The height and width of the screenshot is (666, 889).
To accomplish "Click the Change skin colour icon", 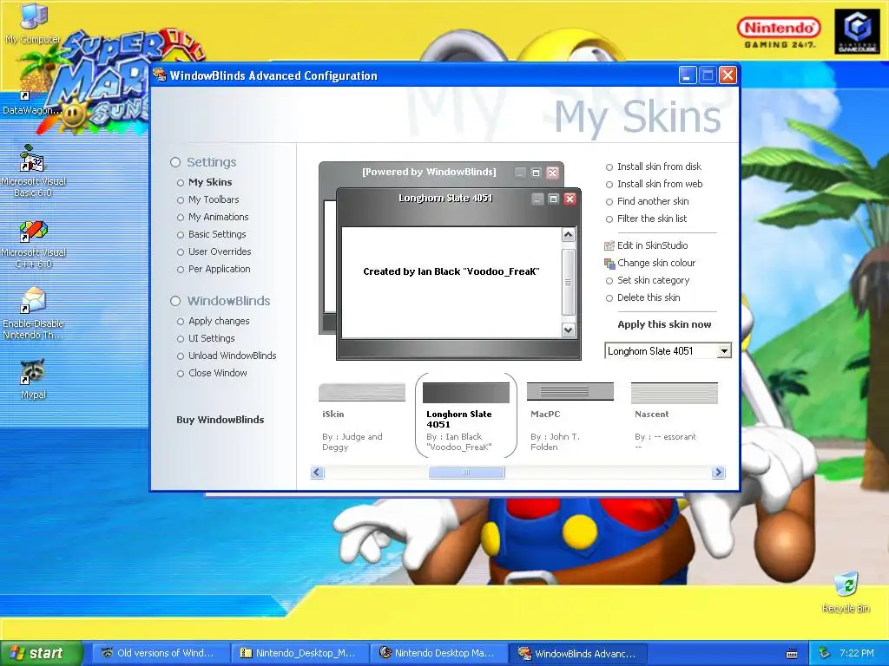I will click(609, 264).
